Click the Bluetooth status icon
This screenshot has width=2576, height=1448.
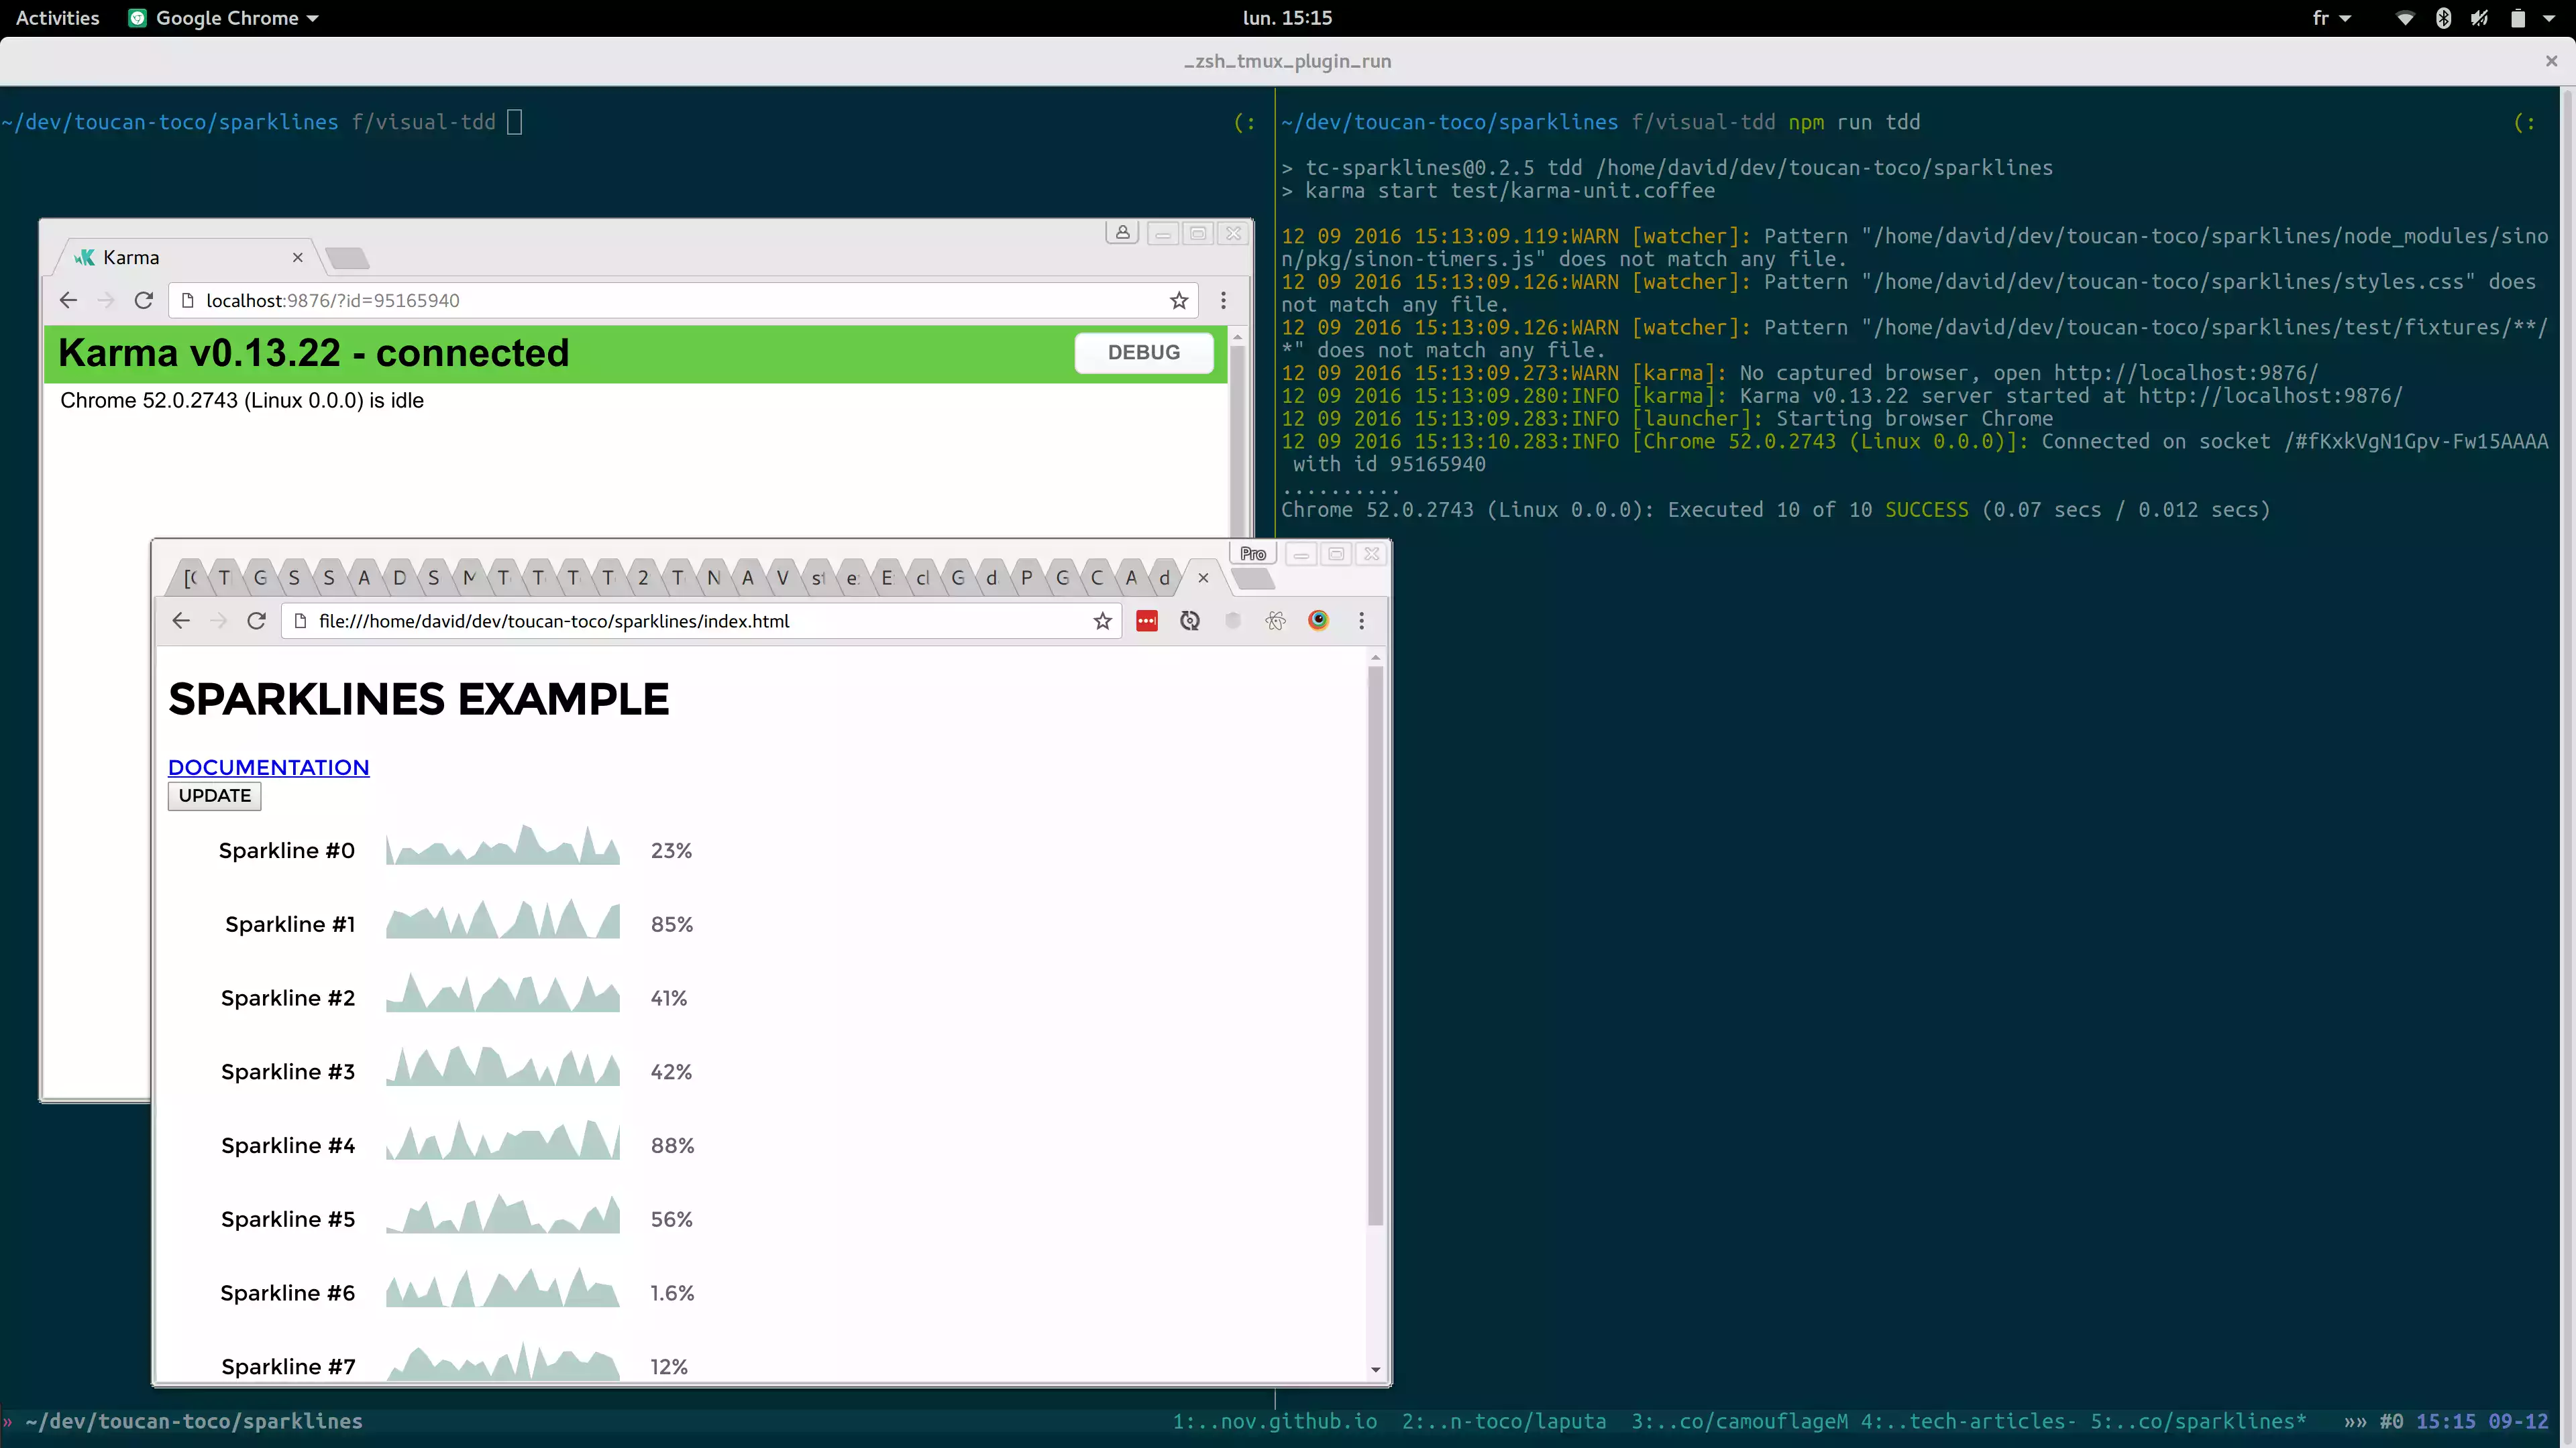pos(2444,17)
